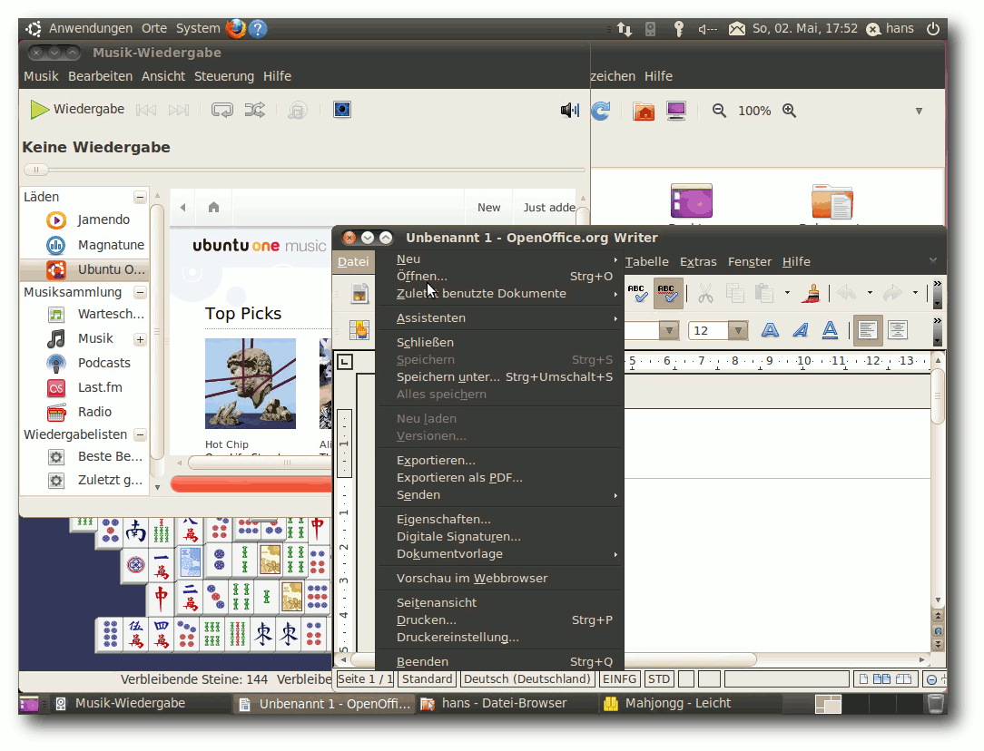This screenshot has height=751, width=984.
Task: Click the home icon in Ubuntu One store
Action: point(214,207)
